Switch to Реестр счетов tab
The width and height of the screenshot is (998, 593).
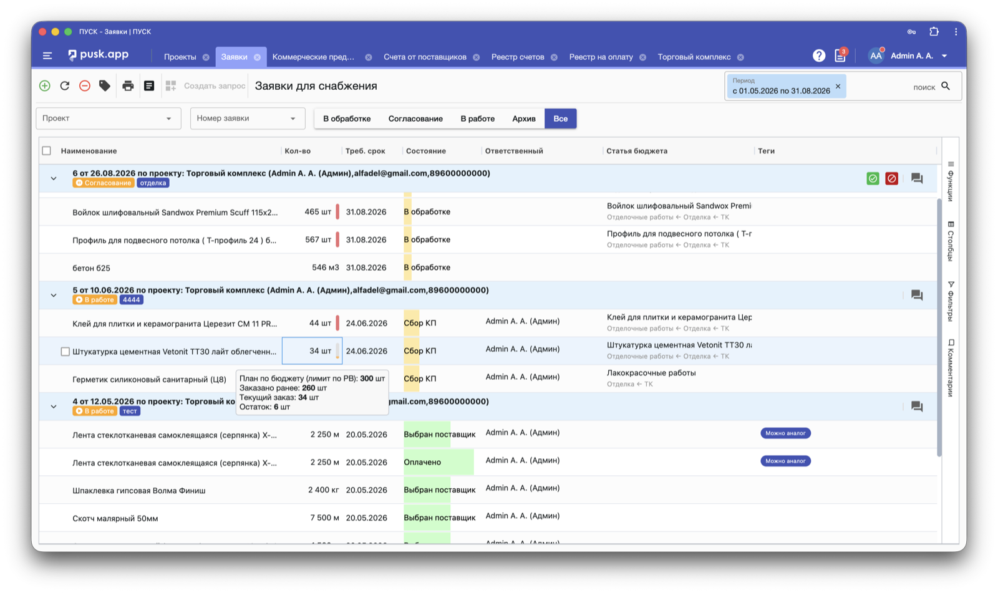(518, 57)
